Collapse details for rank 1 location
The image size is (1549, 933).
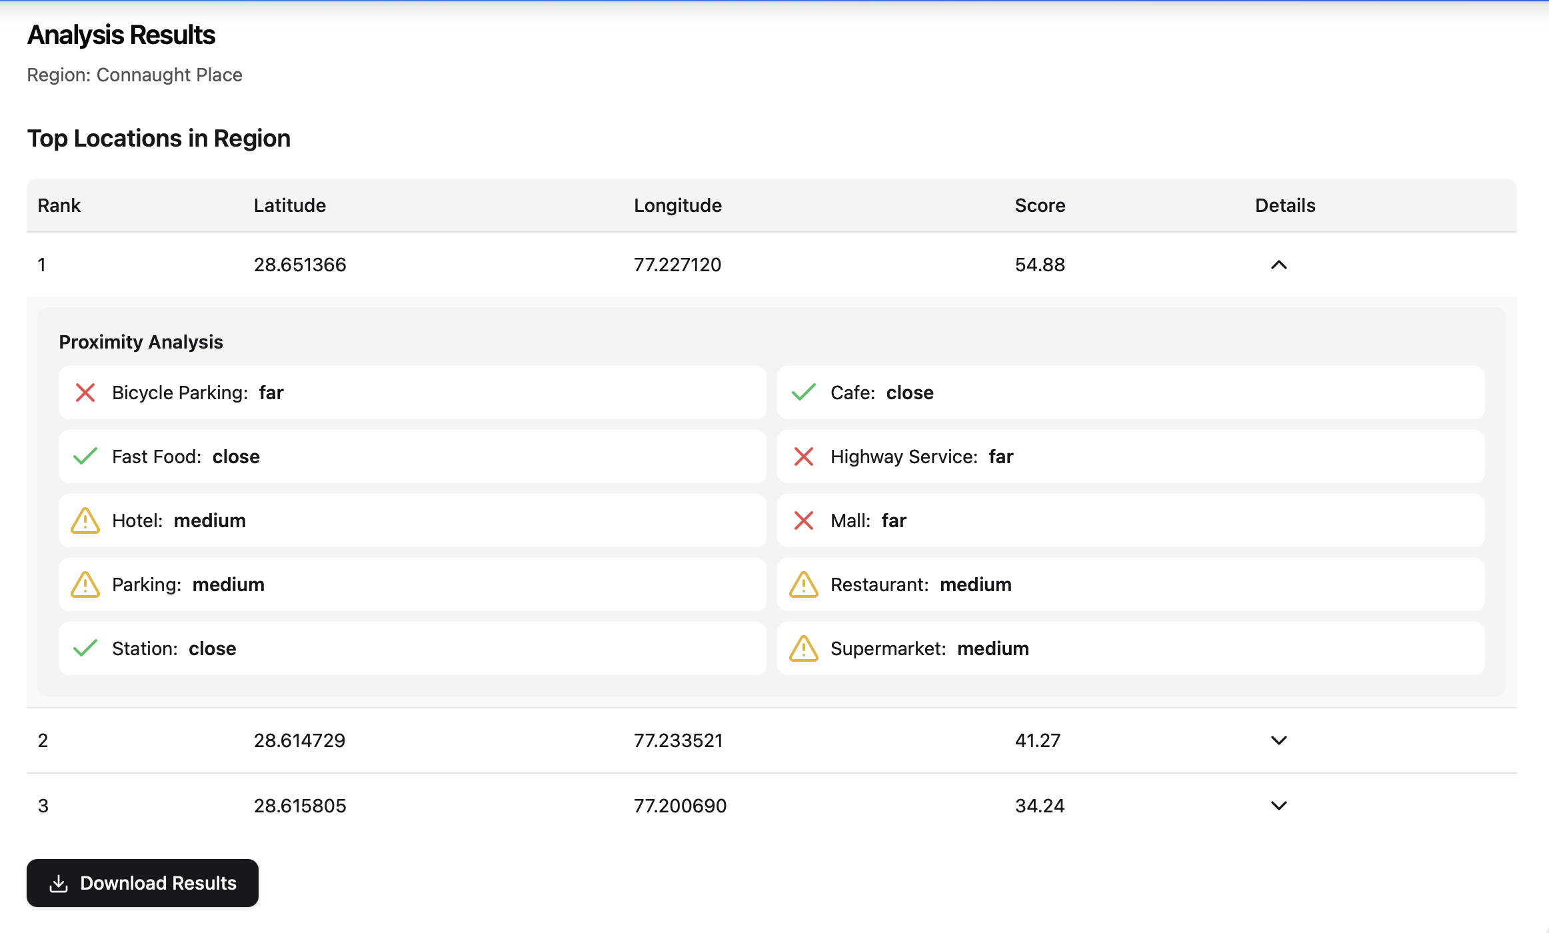[1278, 265]
